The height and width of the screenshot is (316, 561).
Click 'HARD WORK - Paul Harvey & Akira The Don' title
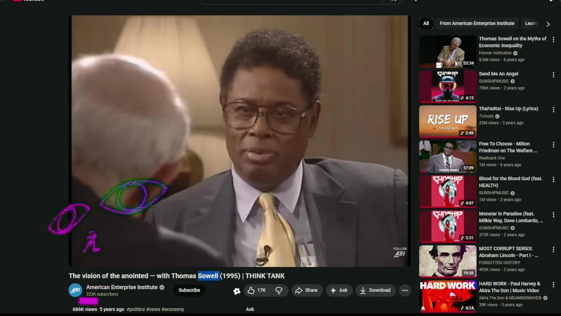pos(510,287)
